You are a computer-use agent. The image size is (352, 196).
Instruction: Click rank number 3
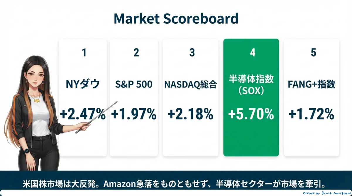[x=192, y=53]
